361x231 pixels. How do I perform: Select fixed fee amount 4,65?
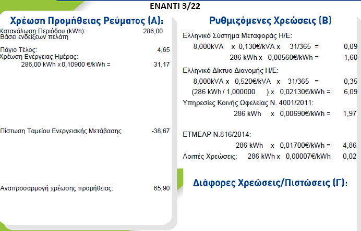pos(163,50)
